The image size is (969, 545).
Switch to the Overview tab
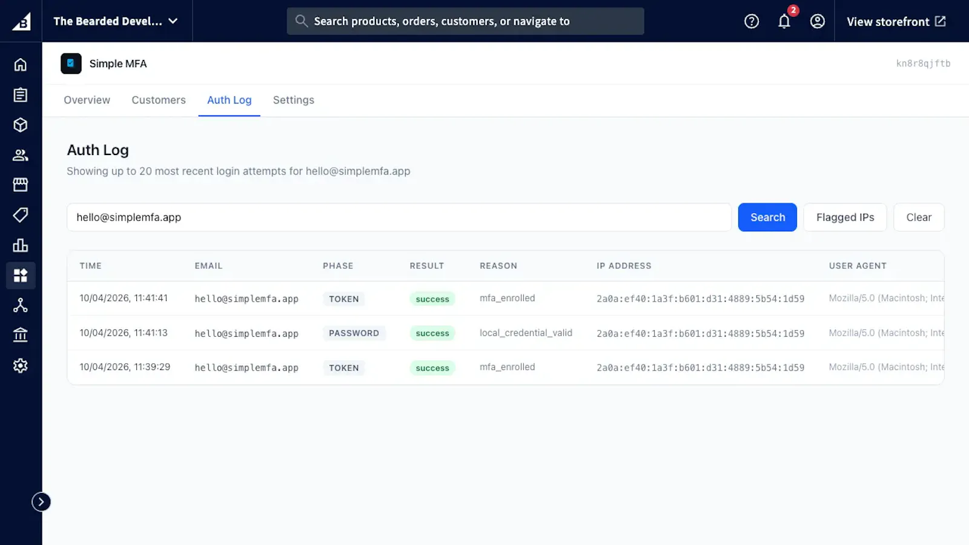click(x=87, y=100)
